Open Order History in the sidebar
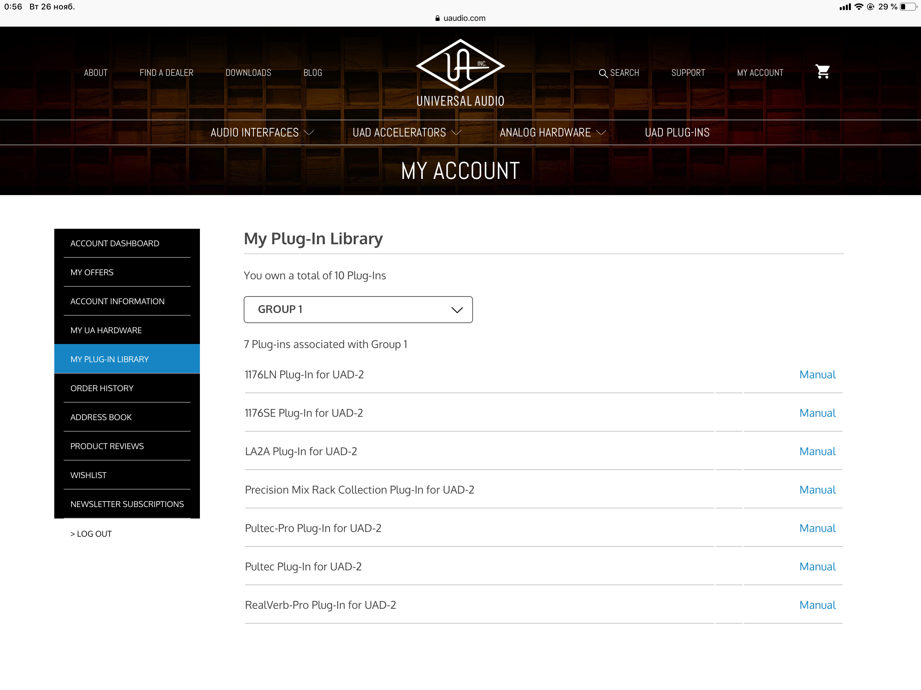This screenshot has height=690, width=921. (102, 388)
